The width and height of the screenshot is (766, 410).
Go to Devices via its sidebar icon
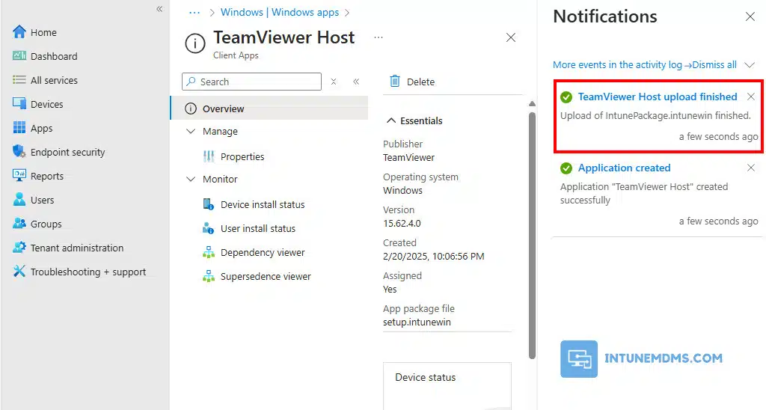[x=19, y=103]
